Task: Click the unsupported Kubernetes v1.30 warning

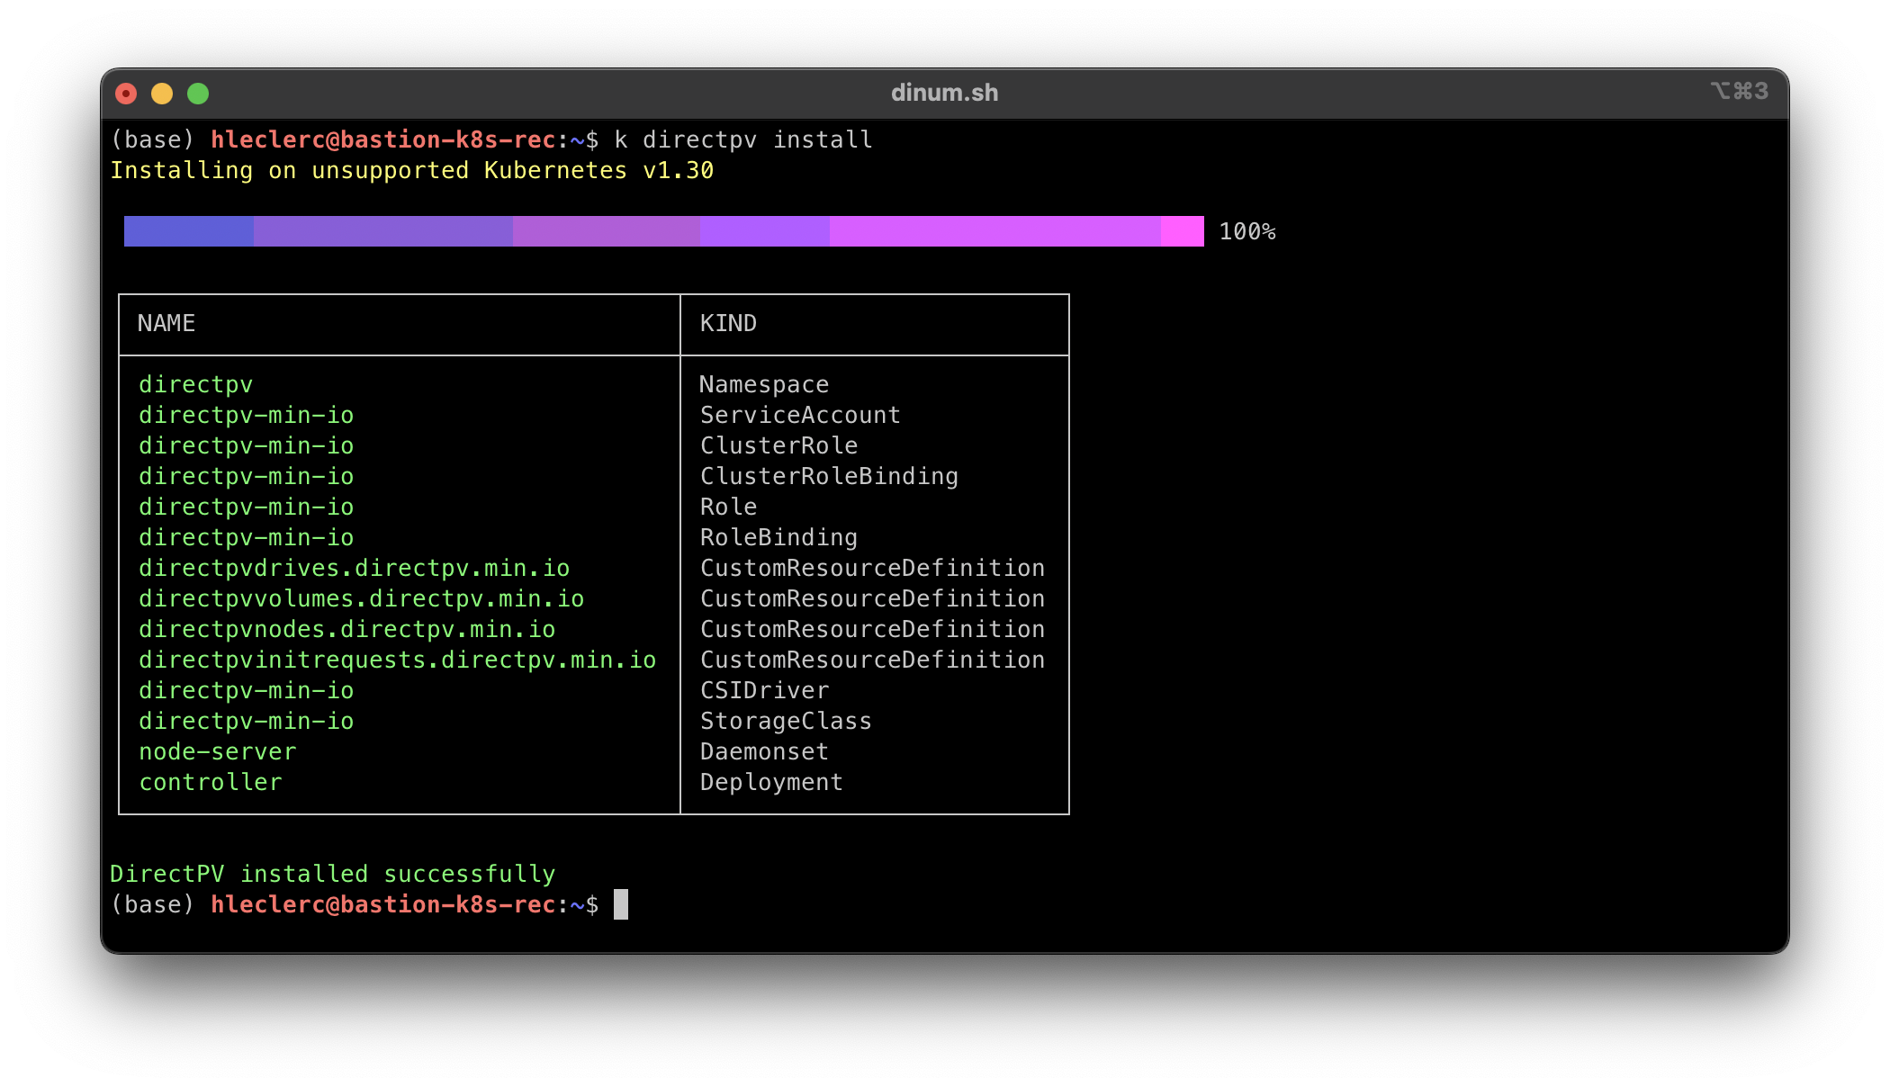Action: pyautogui.click(x=411, y=171)
